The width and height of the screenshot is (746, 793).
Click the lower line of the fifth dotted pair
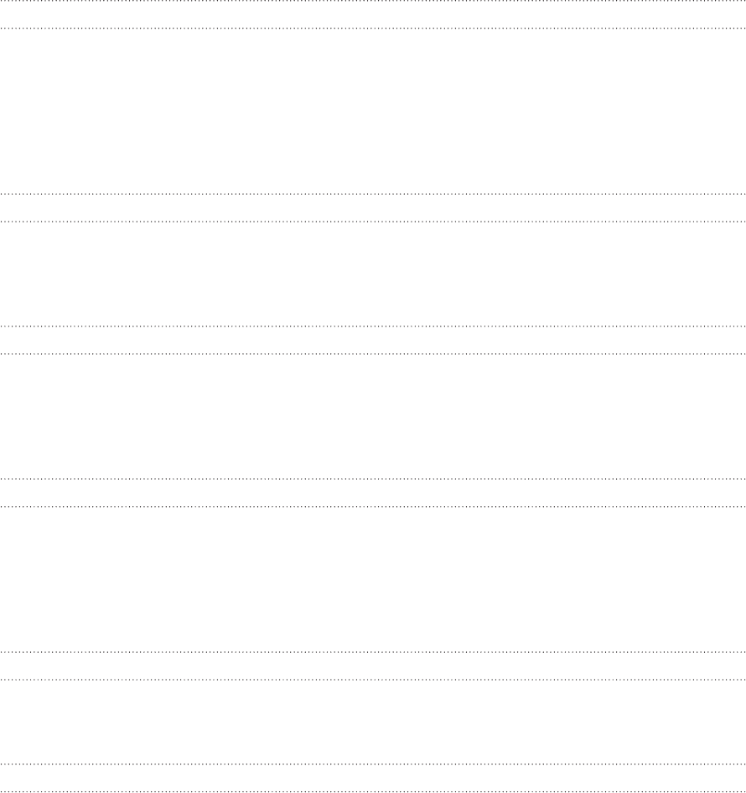pos(373,679)
